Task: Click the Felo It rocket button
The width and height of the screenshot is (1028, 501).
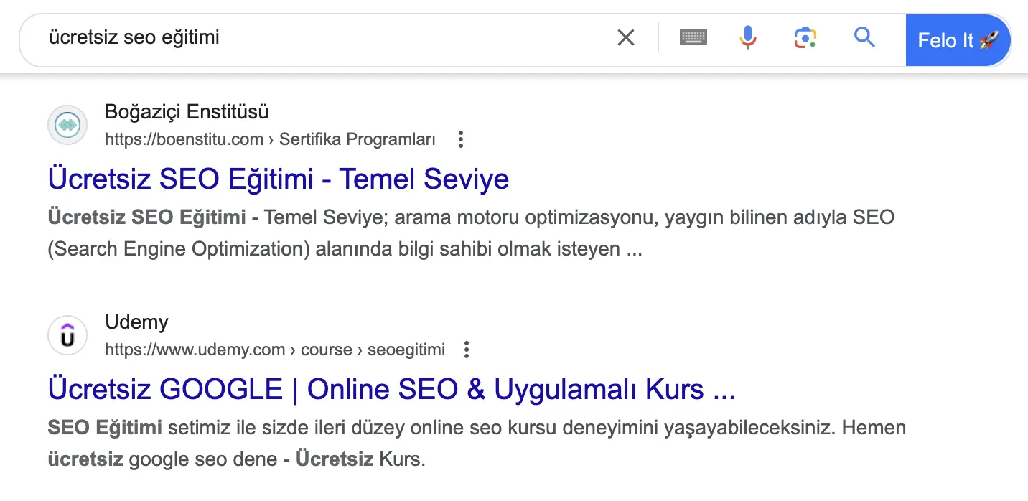Action: 958,40
